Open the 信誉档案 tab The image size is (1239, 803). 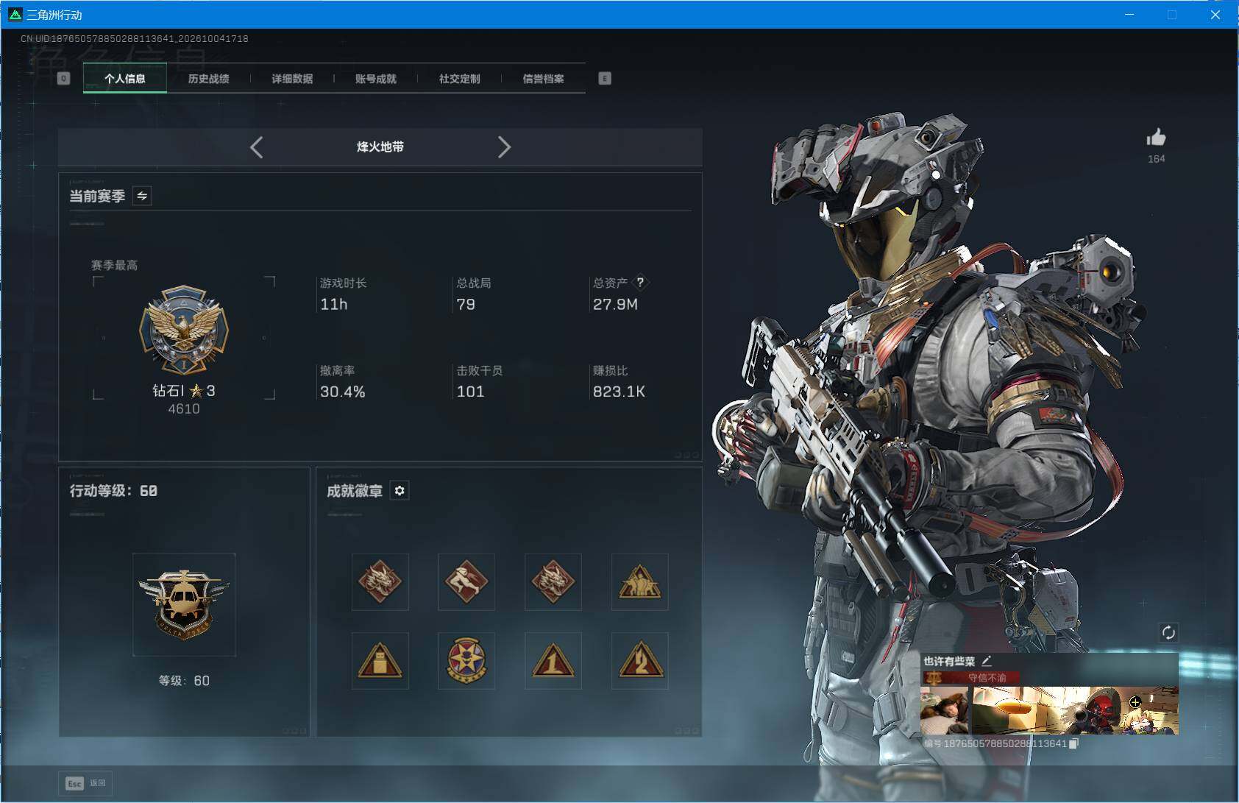543,79
